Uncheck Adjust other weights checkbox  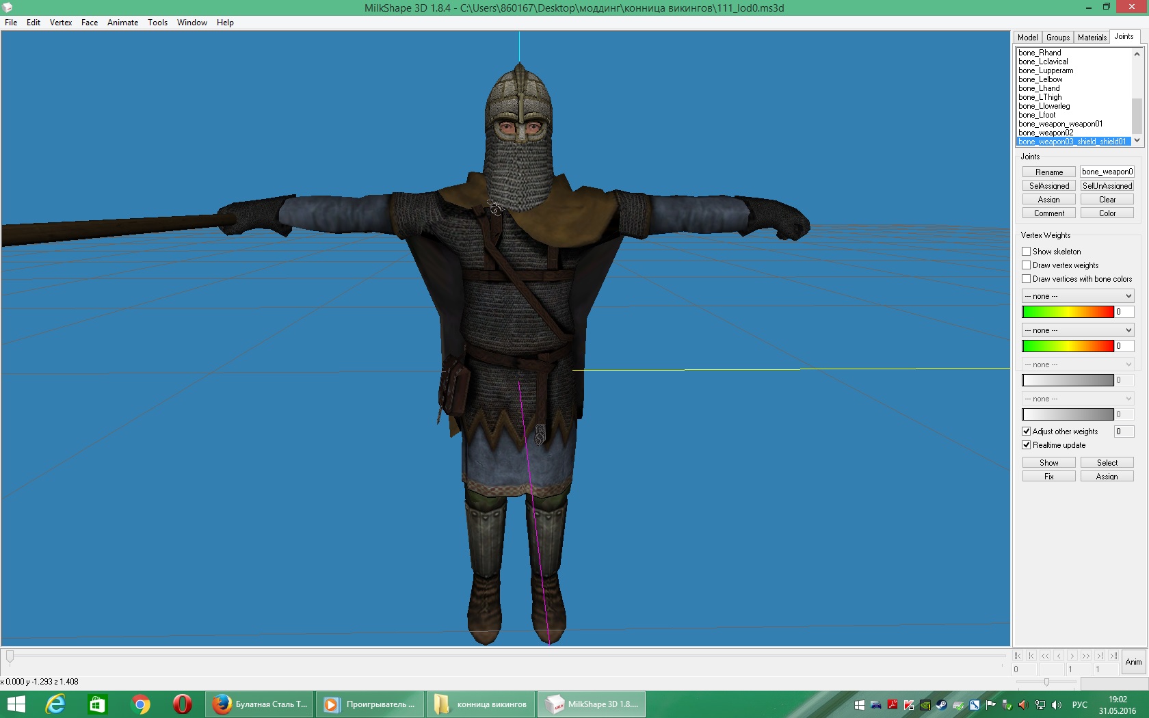[1026, 431]
